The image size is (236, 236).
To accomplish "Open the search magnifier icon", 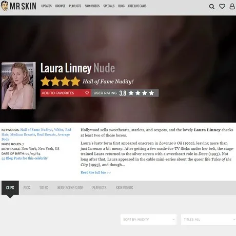I will 212,7.
